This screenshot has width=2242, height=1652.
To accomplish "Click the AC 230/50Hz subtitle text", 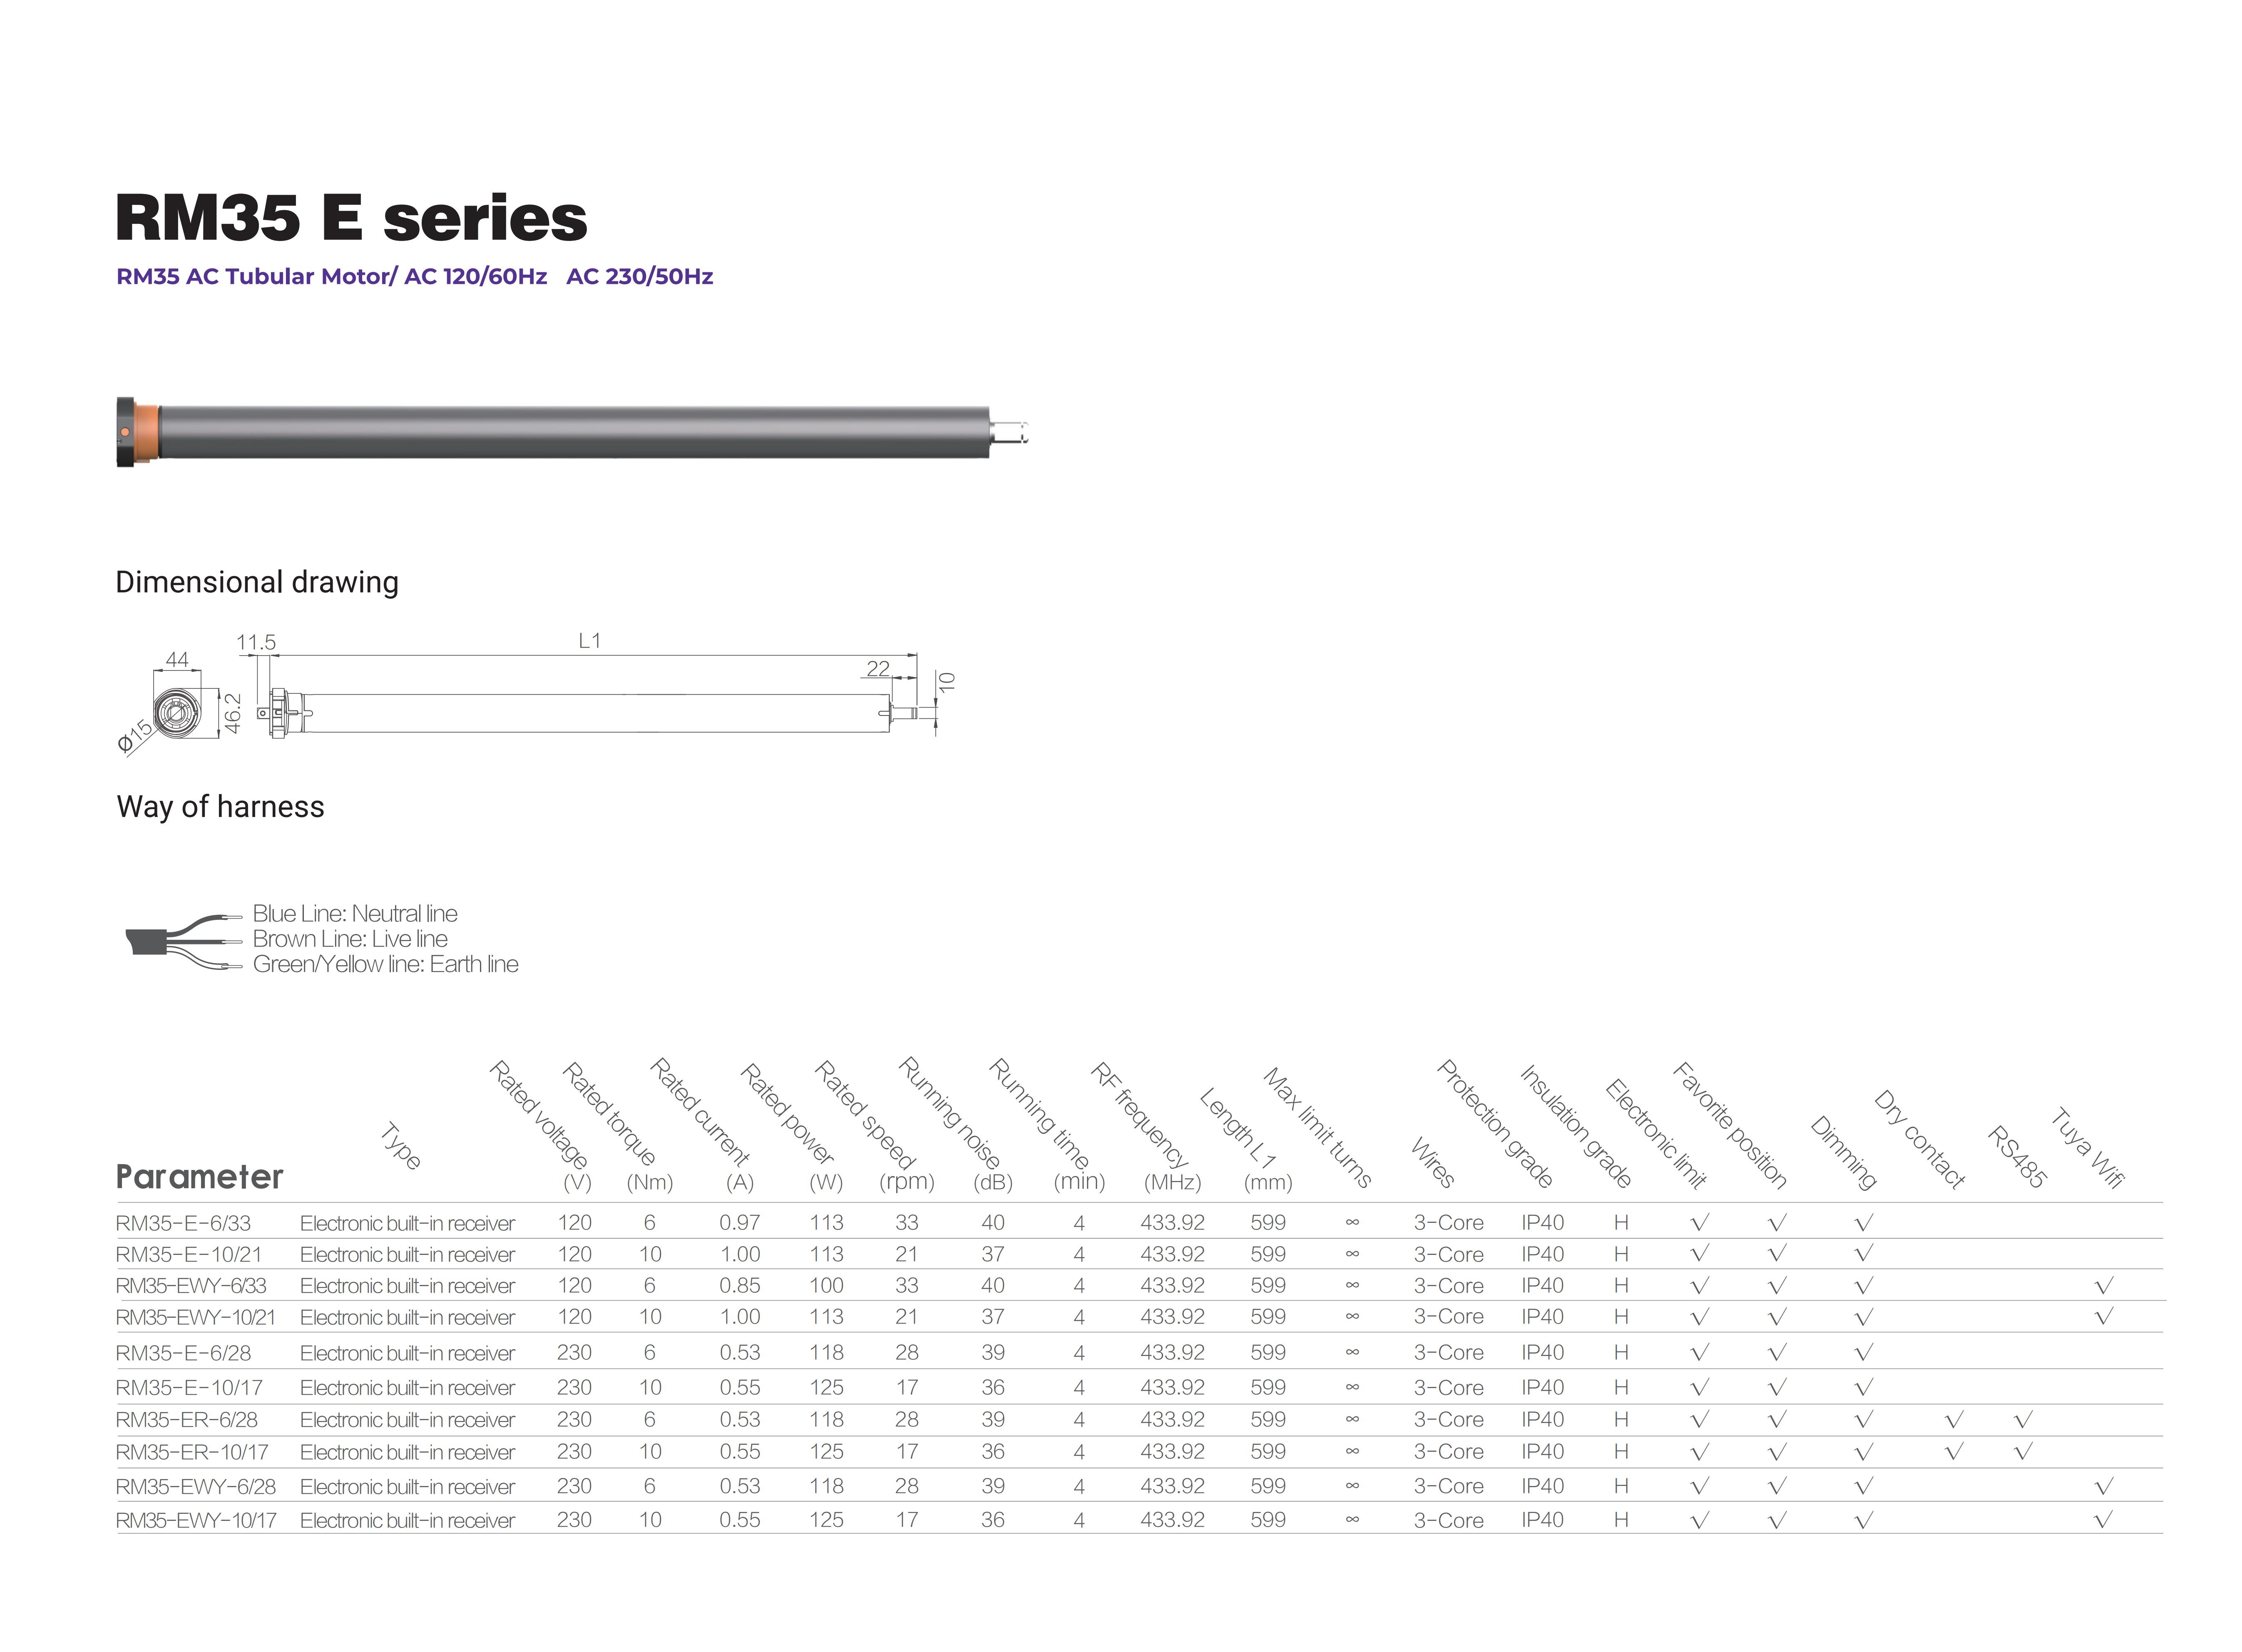I will (640, 276).
